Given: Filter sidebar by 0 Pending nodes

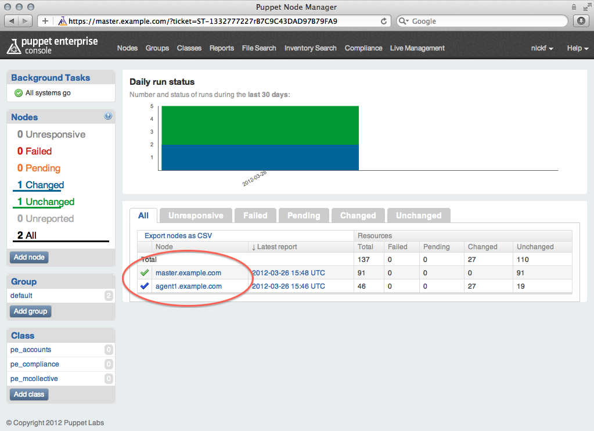Looking at the screenshot, I should (39, 168).
